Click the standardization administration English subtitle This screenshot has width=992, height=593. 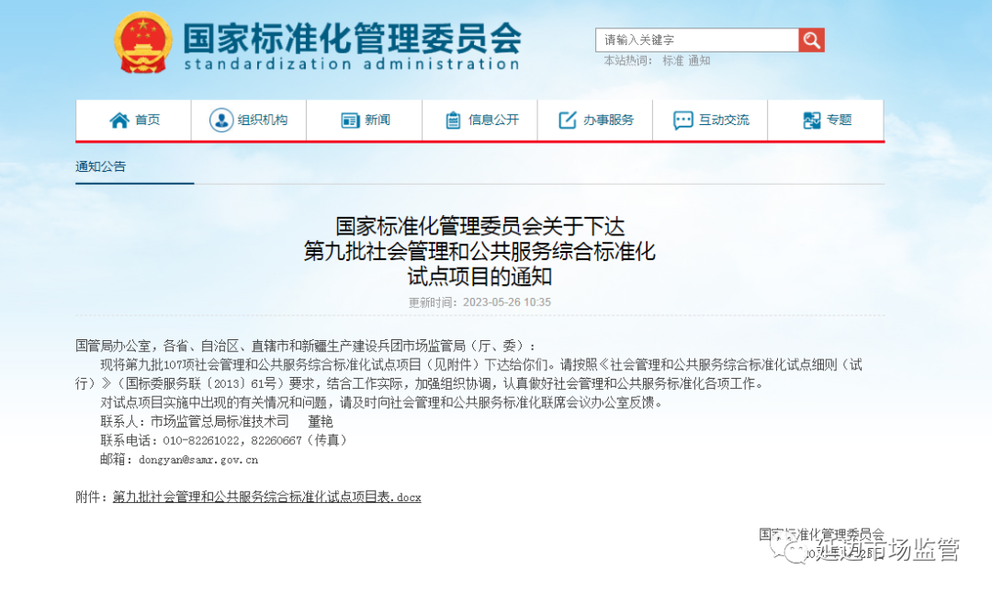pos(352,64)
